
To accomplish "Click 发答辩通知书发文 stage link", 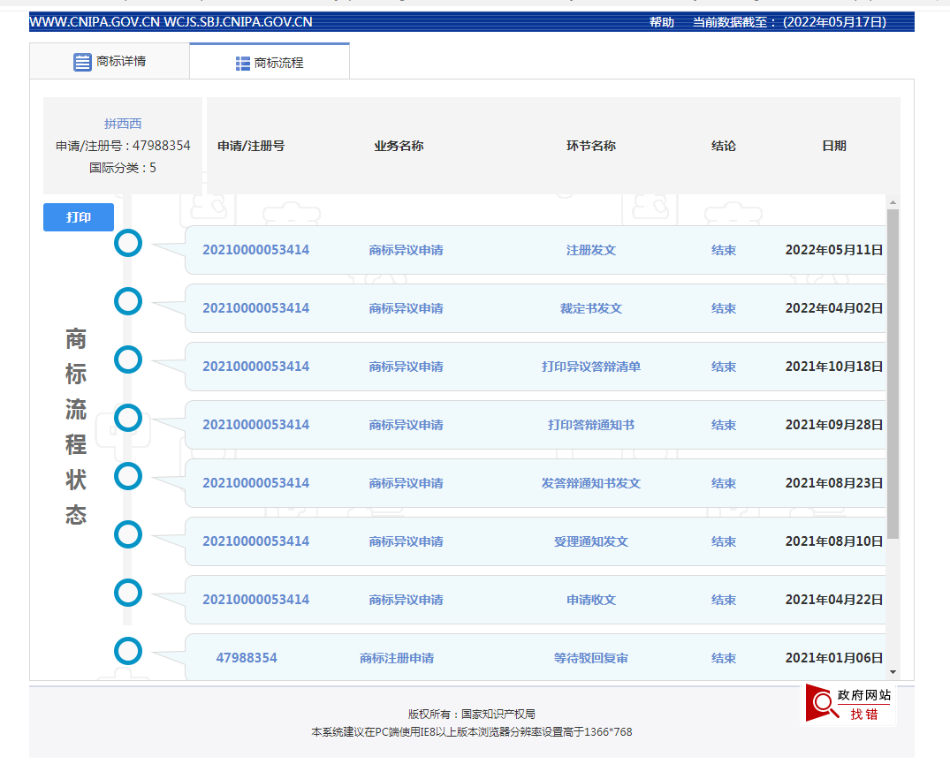I will pyautogui.click(x=590, y=483).
